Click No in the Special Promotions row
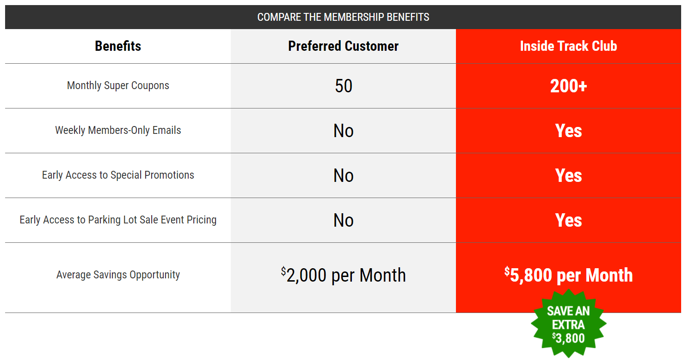The height and width of the screenshot is (361, 689). point(343,176)
